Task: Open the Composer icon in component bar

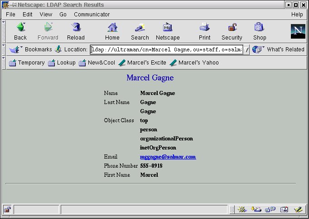Action: point(298,209)
